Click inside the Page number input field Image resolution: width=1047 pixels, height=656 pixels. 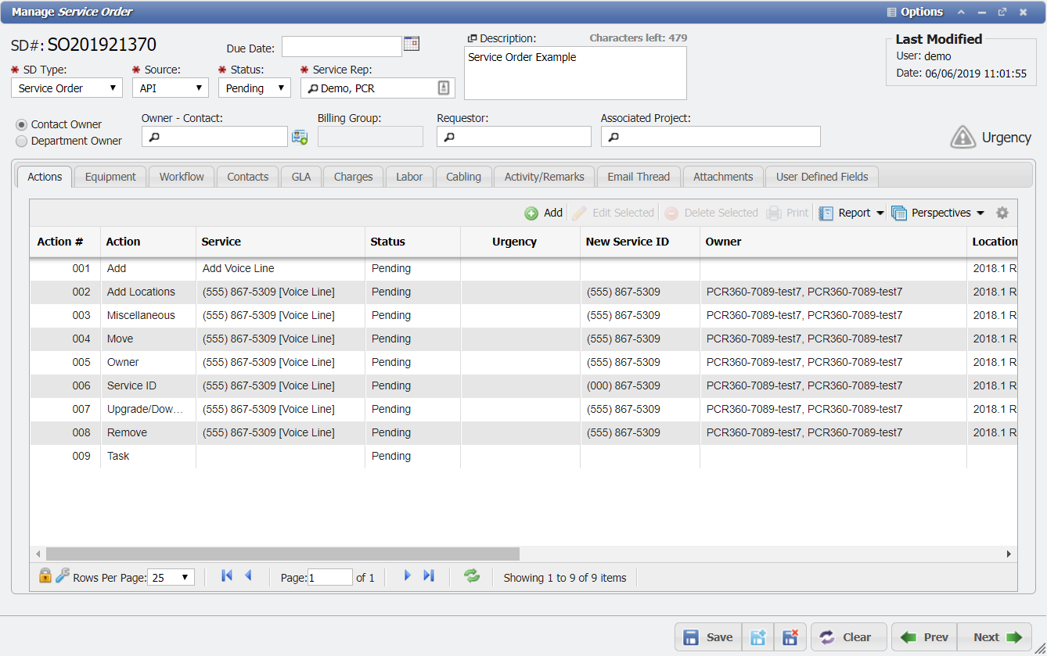tap(329, 576)
